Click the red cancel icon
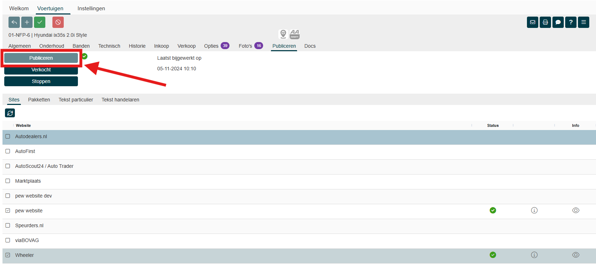 (x=58, y=22)
